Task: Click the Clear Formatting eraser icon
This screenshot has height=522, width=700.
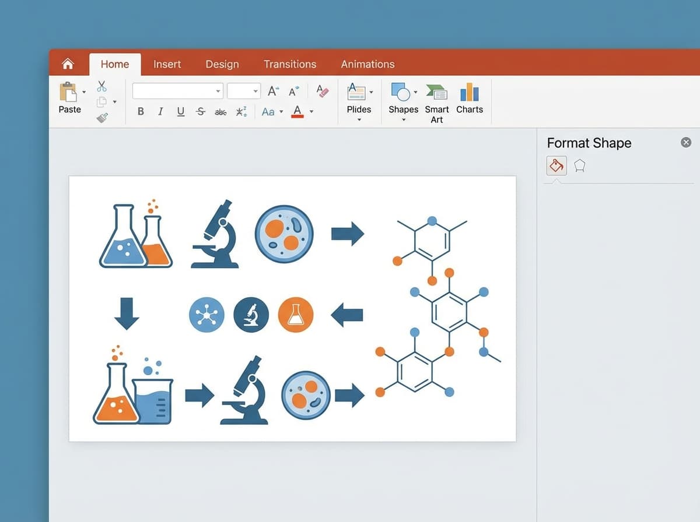Action: click(321, 91)
